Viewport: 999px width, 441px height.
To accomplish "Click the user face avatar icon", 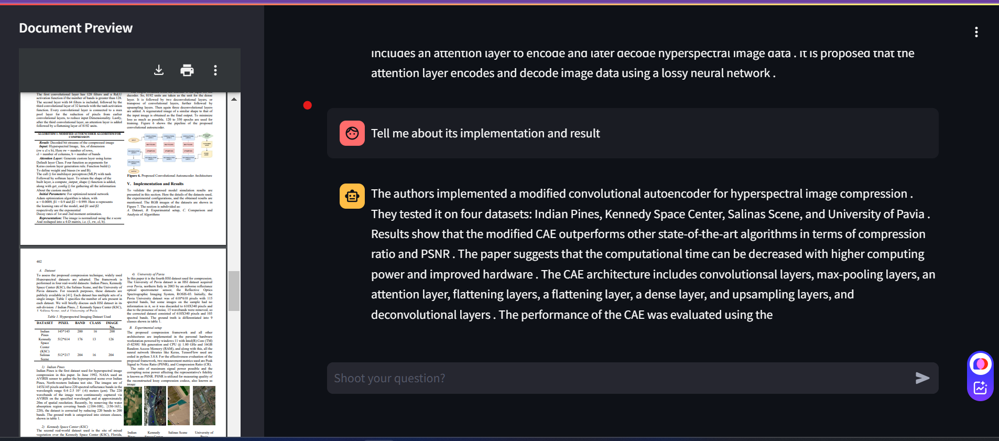I will coord(352,133).
